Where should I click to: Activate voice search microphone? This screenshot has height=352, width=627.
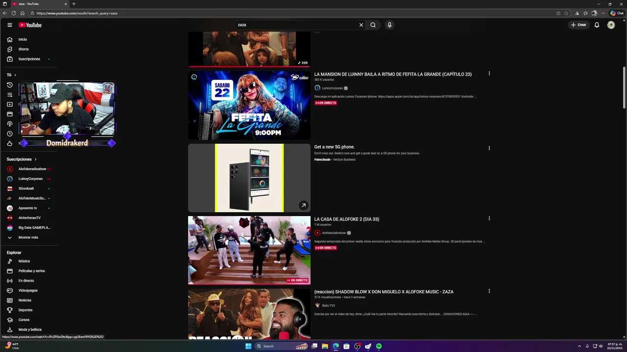point(389,25)
